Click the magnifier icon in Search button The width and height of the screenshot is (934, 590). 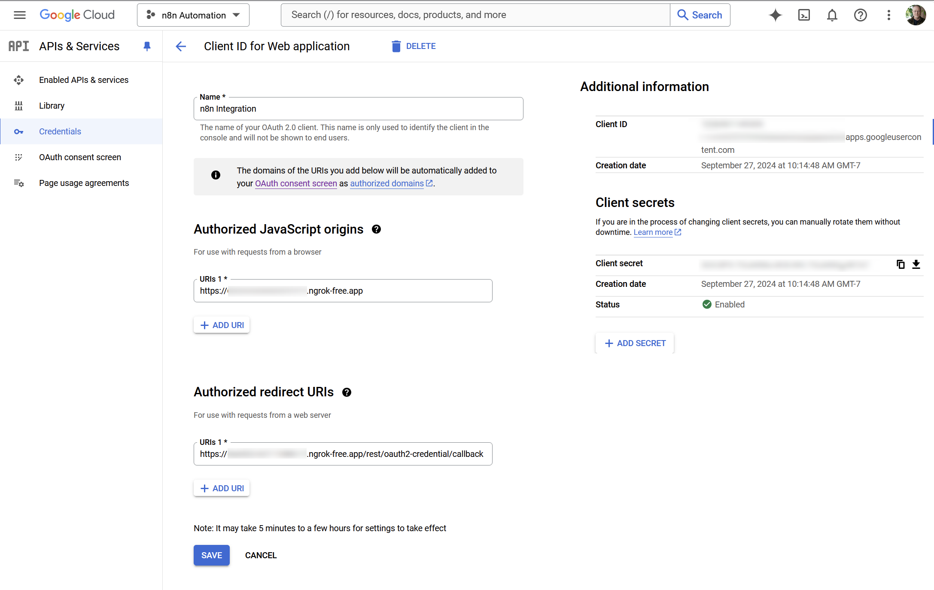pyautogui.click(x=682, y=15)
